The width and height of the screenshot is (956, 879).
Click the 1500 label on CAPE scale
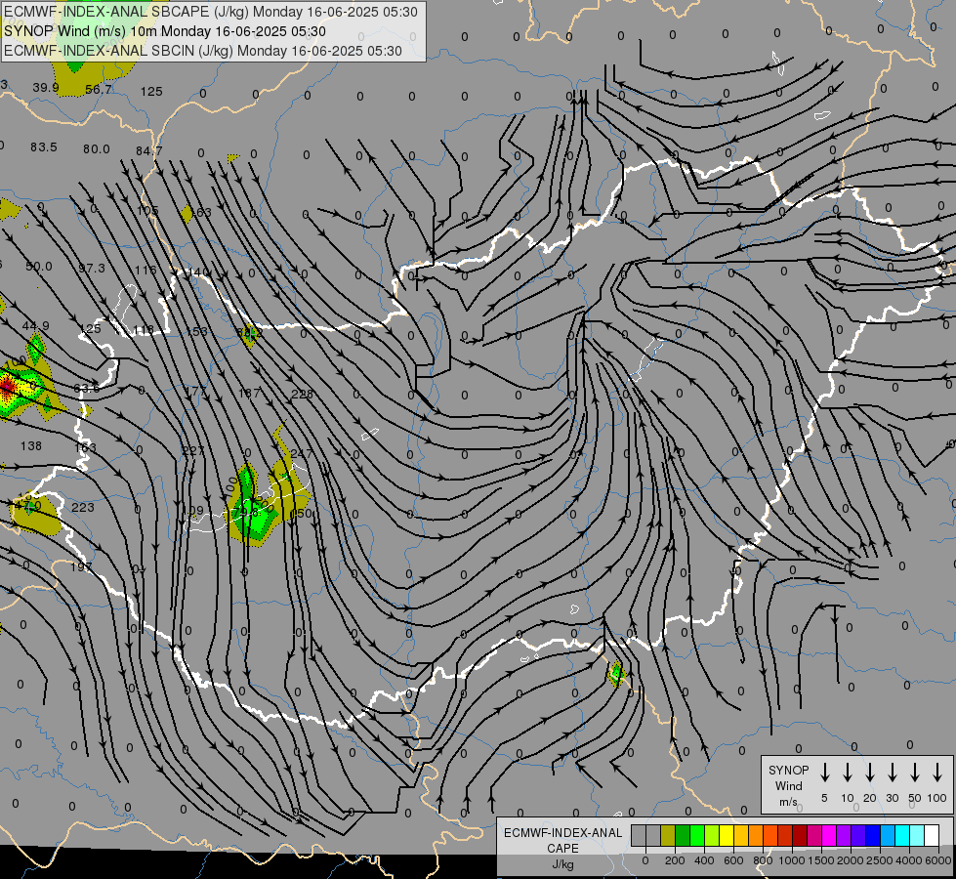[821, 860]
